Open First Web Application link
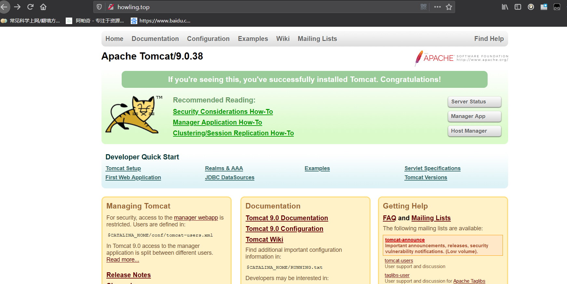 tap(133, 177)
